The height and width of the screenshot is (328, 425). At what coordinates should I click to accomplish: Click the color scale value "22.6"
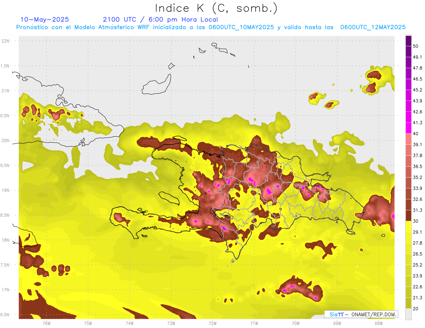(x=418, y=287)
